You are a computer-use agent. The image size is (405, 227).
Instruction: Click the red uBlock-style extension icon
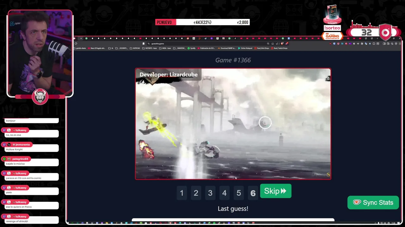coord(330,44)
